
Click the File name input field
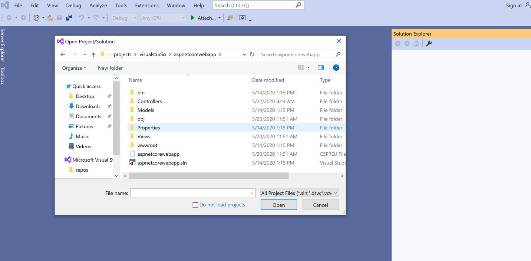(189, 193)
